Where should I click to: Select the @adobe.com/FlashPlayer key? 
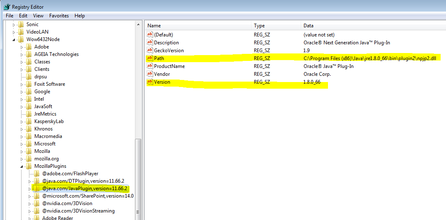(x=70, y=174)
